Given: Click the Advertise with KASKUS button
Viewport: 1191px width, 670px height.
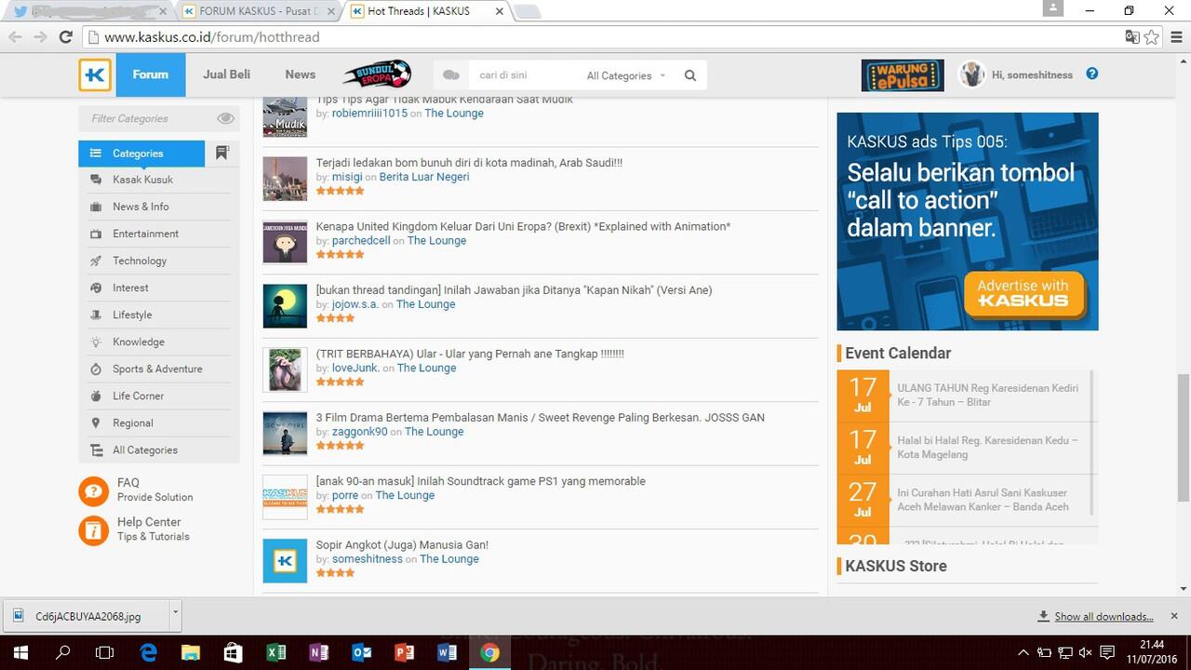Looking at the screenshot, I should [1023, 293].
